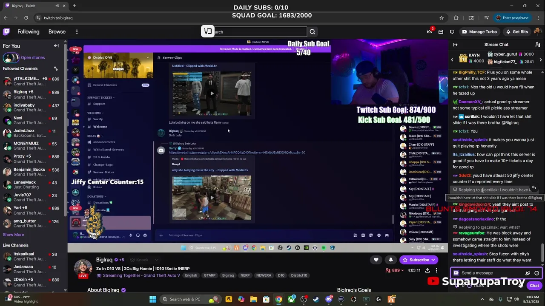The image size is (545, 306).
Task: Show previous chat leaderboard arrow
Action: point(452,60)
